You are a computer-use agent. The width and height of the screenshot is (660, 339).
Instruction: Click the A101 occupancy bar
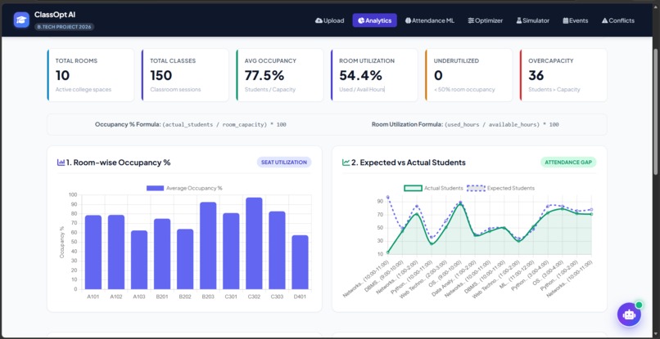93,252
